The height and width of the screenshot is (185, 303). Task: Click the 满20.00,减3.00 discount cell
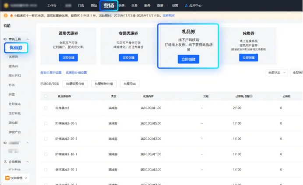151,139
